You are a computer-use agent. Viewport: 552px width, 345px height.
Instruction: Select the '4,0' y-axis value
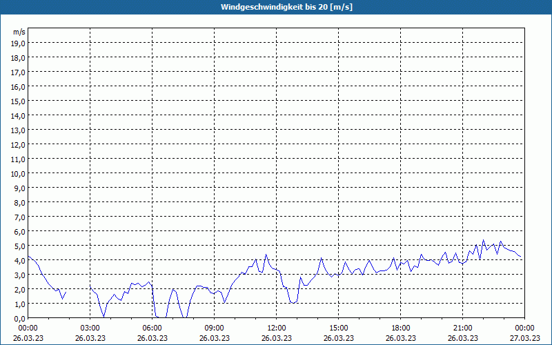(19, 261)
